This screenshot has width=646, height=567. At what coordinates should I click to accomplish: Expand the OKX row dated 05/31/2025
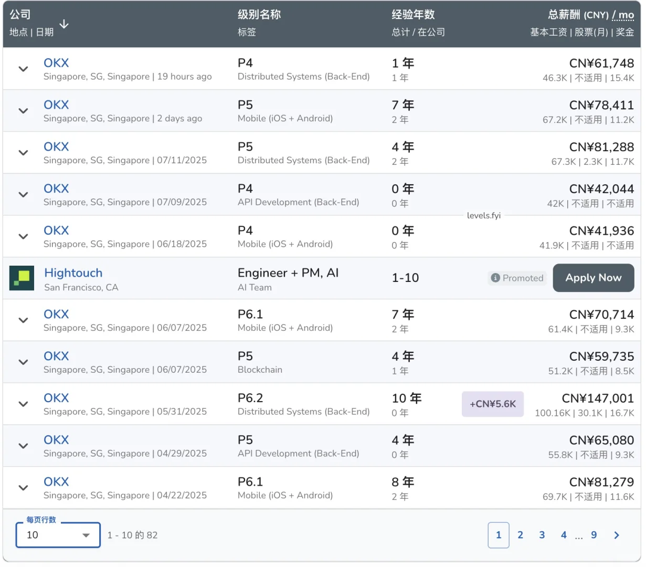(23, 404)
